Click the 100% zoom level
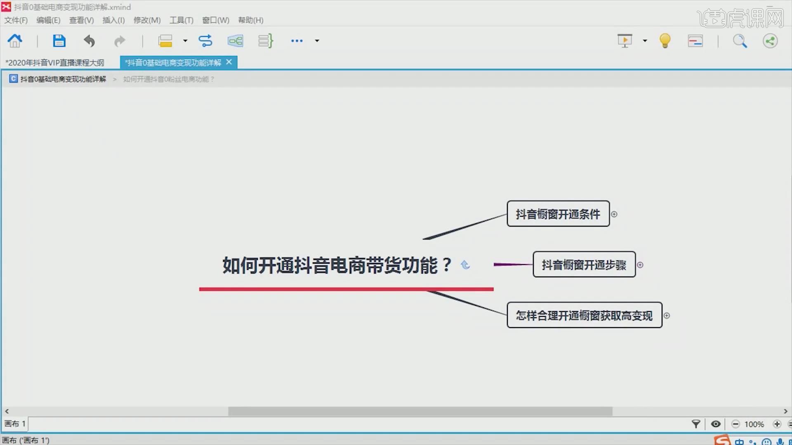The image size is (792, 445). coord(754,424)
